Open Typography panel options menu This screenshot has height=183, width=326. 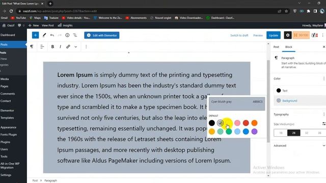(x=324, y=114)
